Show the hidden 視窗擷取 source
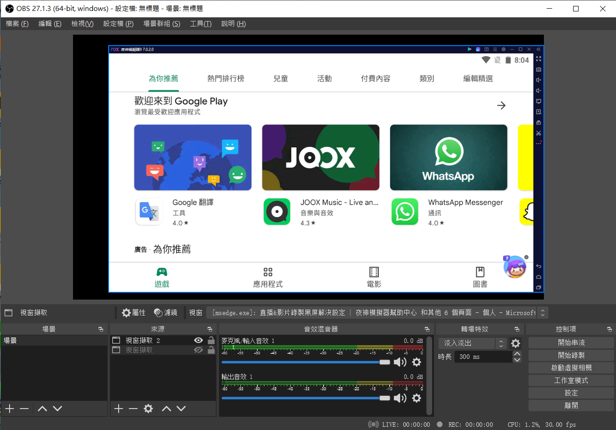The height and width of the screenshot is (430, 616). [x=198, y=349]
